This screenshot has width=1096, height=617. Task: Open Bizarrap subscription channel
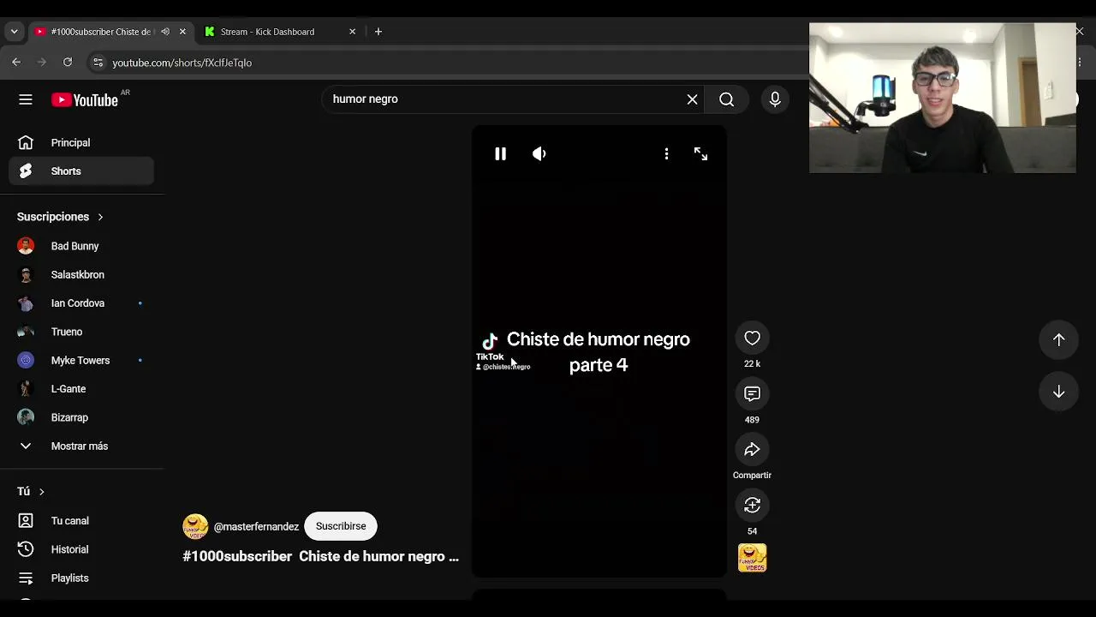coord(81,417)
